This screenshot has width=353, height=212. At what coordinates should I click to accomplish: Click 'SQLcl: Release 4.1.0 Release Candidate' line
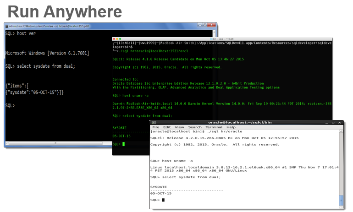pyautogui.click(x=178, y=59)
